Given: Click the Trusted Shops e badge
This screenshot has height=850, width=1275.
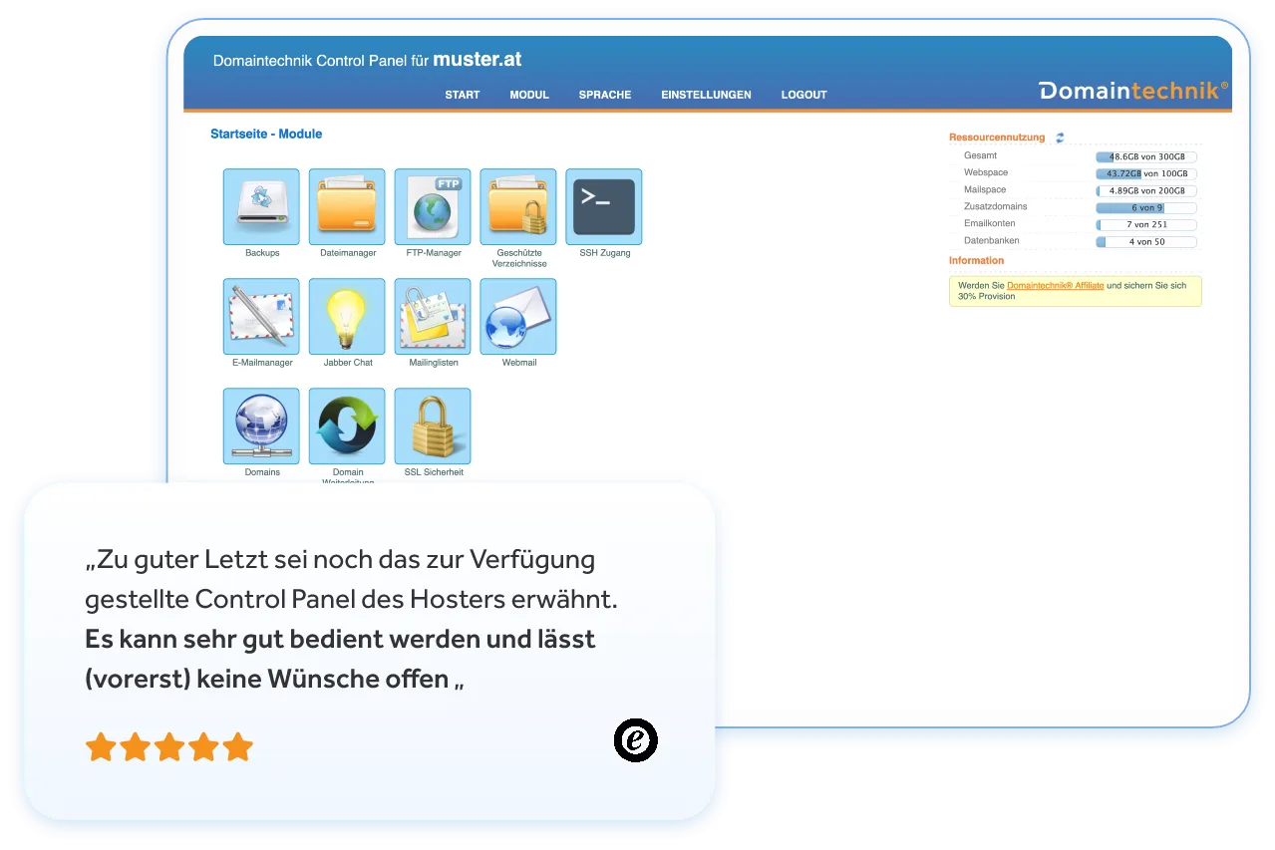Looking at the screenshot, I should click(x=635, y=740).
